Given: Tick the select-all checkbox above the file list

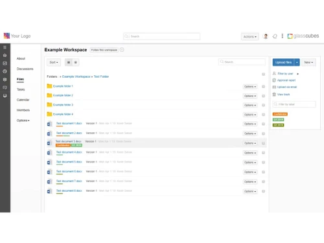Looking at the screenshot, I should 263,75.
